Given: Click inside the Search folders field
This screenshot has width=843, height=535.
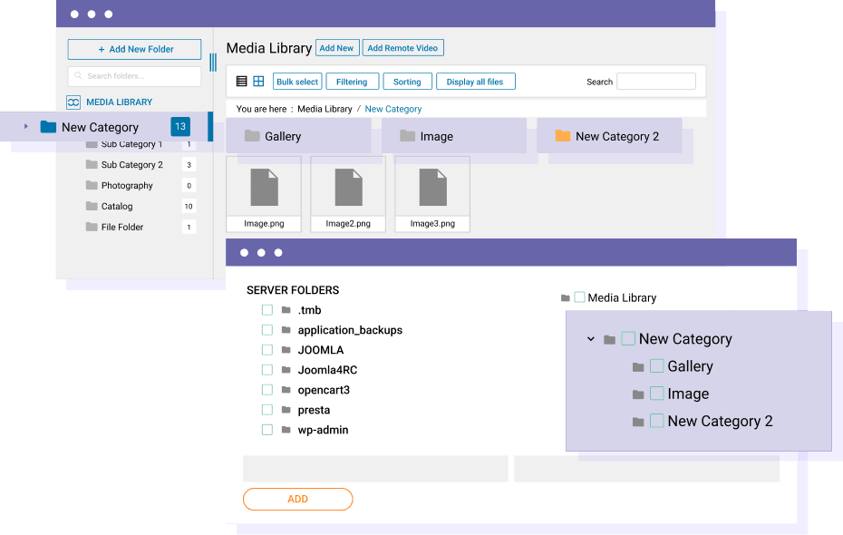Looking at the screenshot, I should pyautogui.click(x=133, y=76).
